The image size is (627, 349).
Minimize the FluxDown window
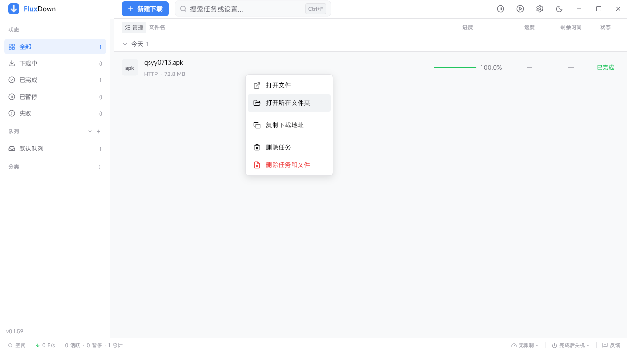tap(579, 9)
